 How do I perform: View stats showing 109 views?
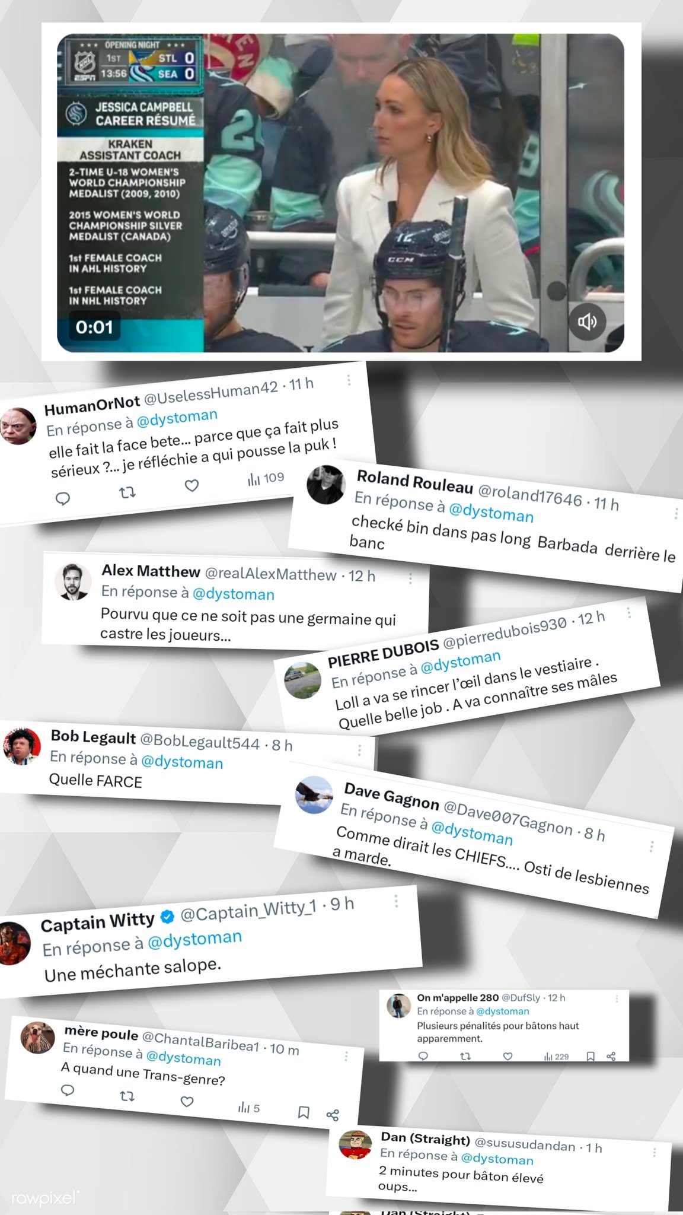pos(266,478)
